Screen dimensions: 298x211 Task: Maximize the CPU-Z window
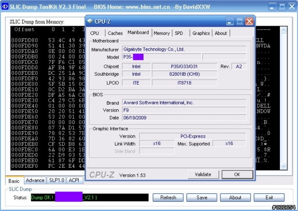click(239, 21)
